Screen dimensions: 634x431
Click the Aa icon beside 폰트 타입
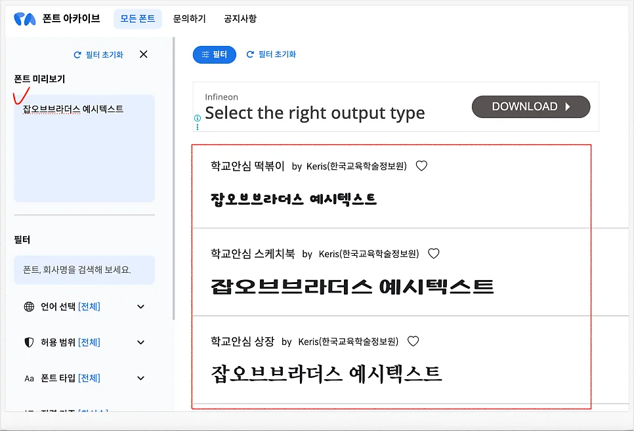tap(29, 379)
